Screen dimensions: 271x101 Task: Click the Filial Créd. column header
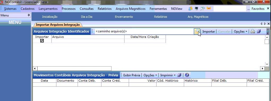(x=258, y=81)
